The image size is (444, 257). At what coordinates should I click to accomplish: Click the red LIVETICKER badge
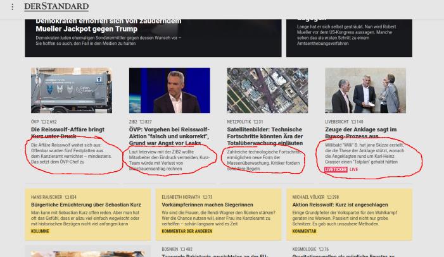336,169
